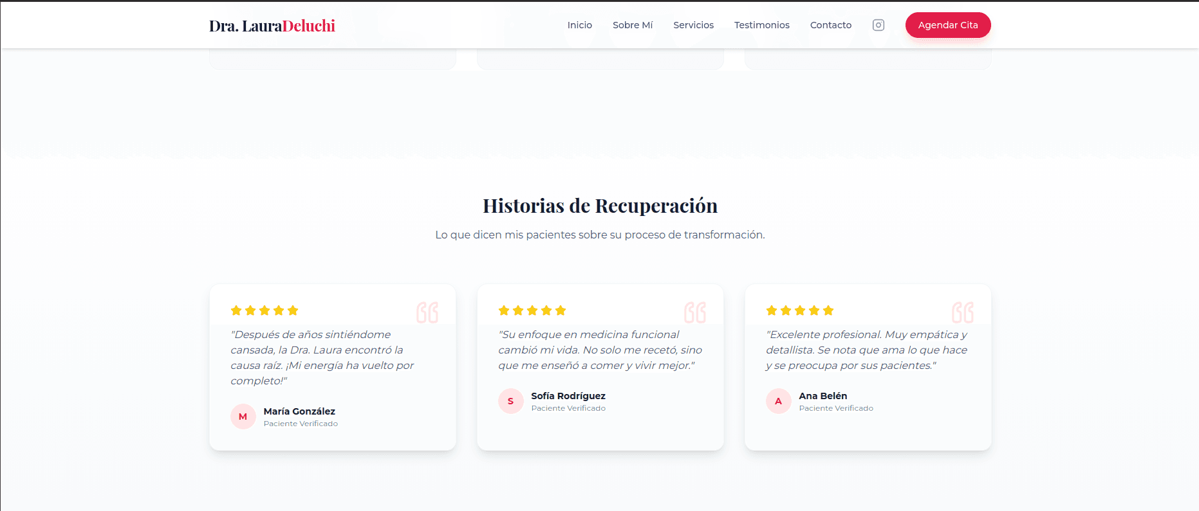Open the Sobre Mí nav link

pyautogui.click(x=632, y=25)
